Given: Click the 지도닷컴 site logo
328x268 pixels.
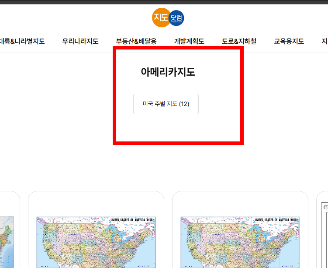Looking at the screenshot, I should coord(168,18).
